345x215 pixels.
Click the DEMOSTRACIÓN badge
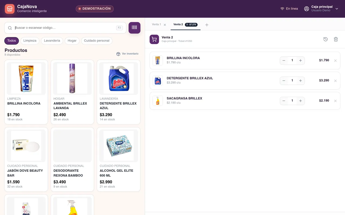(95, 9)
